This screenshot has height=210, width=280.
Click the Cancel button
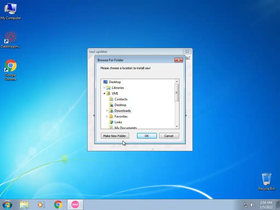click(169, 136)
